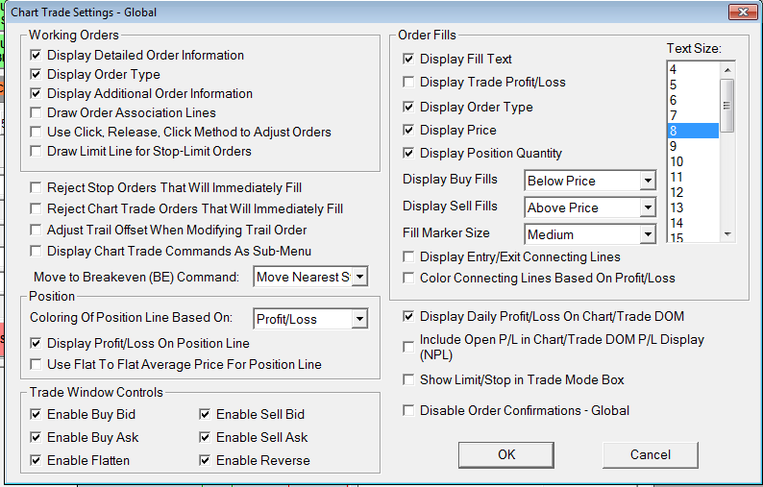Enable Show Limit/Stop in Trade Mode Box

[x=409, y=380]
